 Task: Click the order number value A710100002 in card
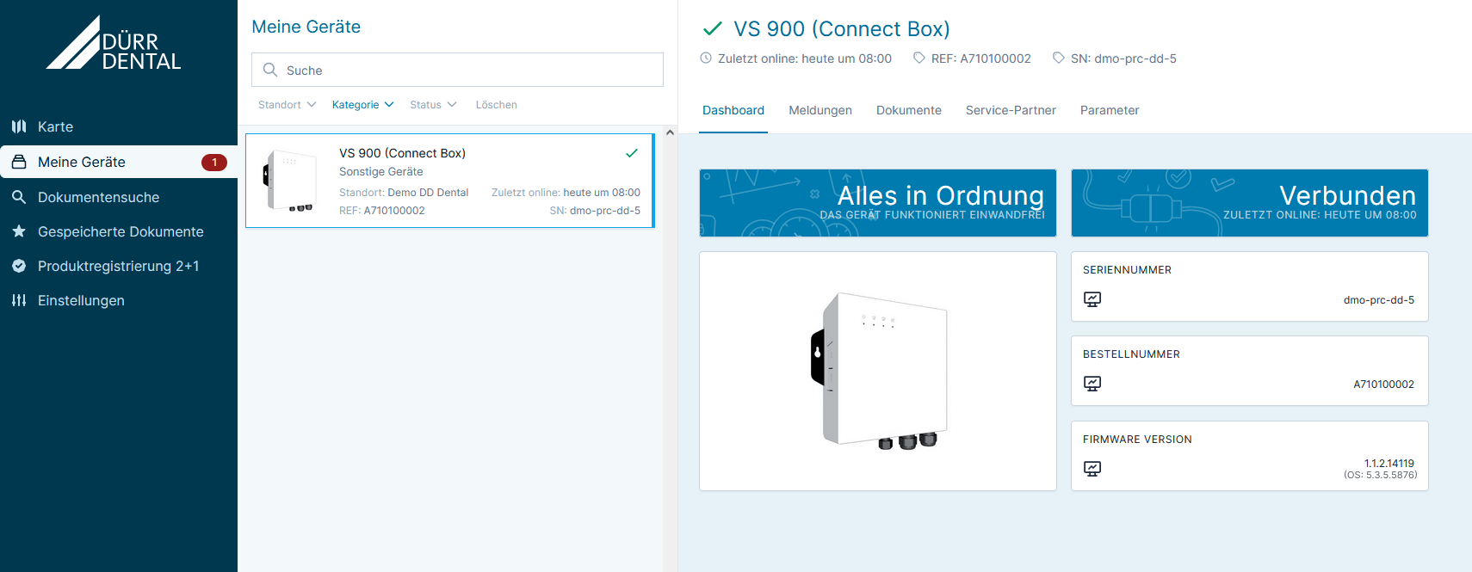1384,384
